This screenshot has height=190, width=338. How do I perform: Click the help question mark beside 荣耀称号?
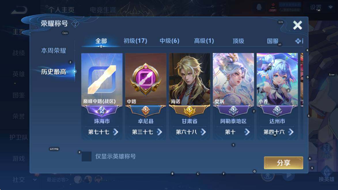point(75,24)
